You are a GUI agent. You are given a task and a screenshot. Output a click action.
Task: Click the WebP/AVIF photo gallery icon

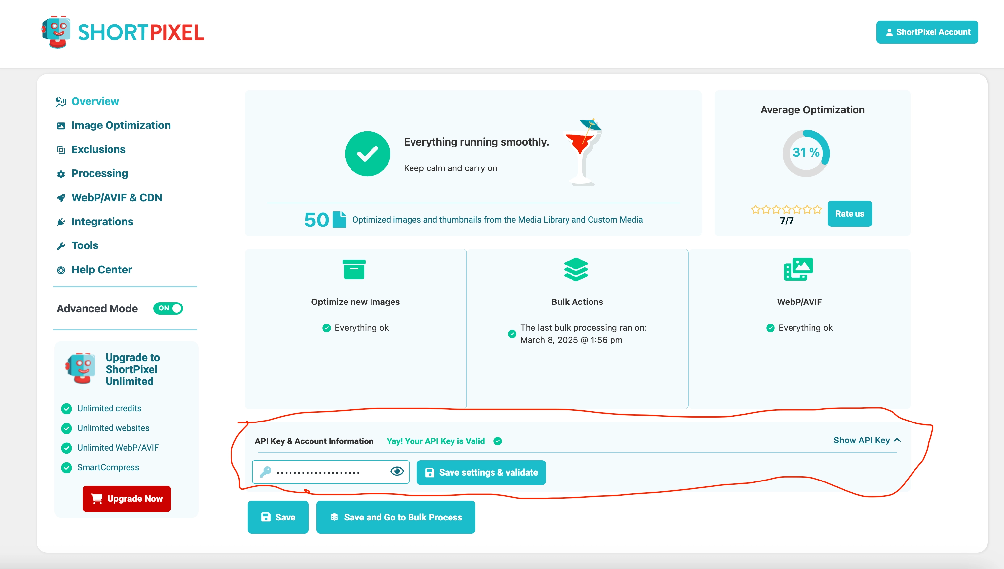tap(798, 269)
